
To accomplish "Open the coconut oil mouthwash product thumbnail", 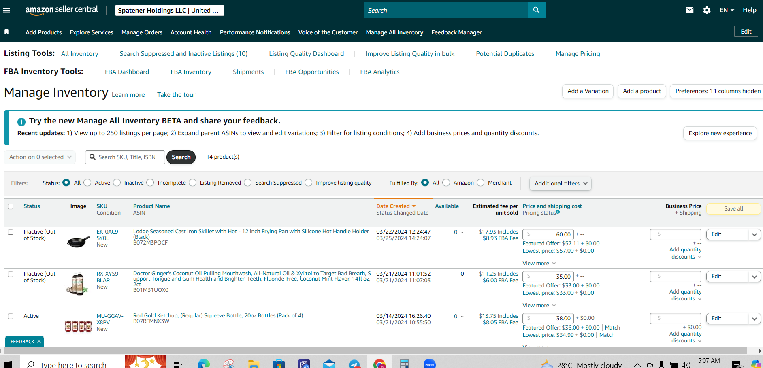I will (77, 284).
